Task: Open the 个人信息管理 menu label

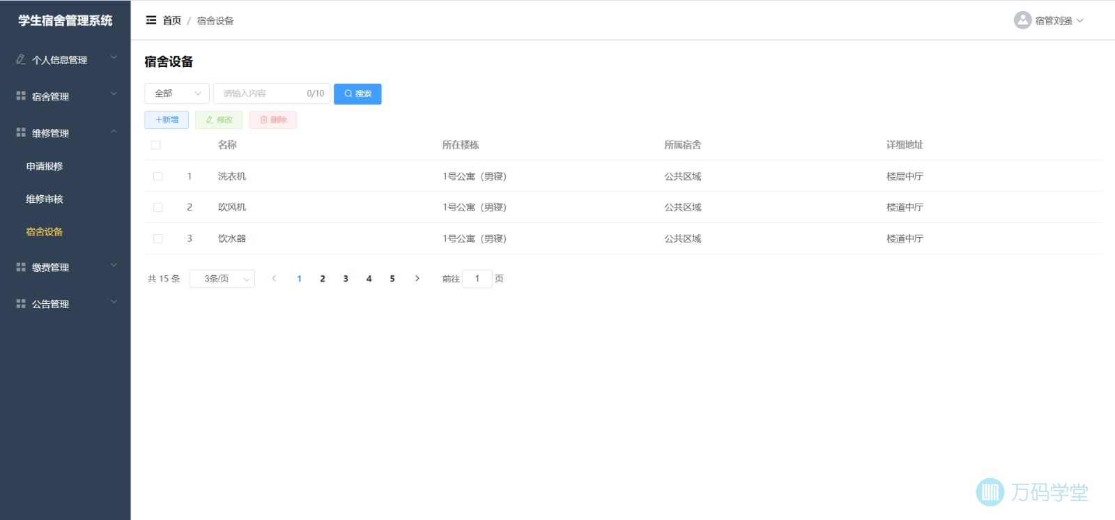Action: [x=59, y=60]
